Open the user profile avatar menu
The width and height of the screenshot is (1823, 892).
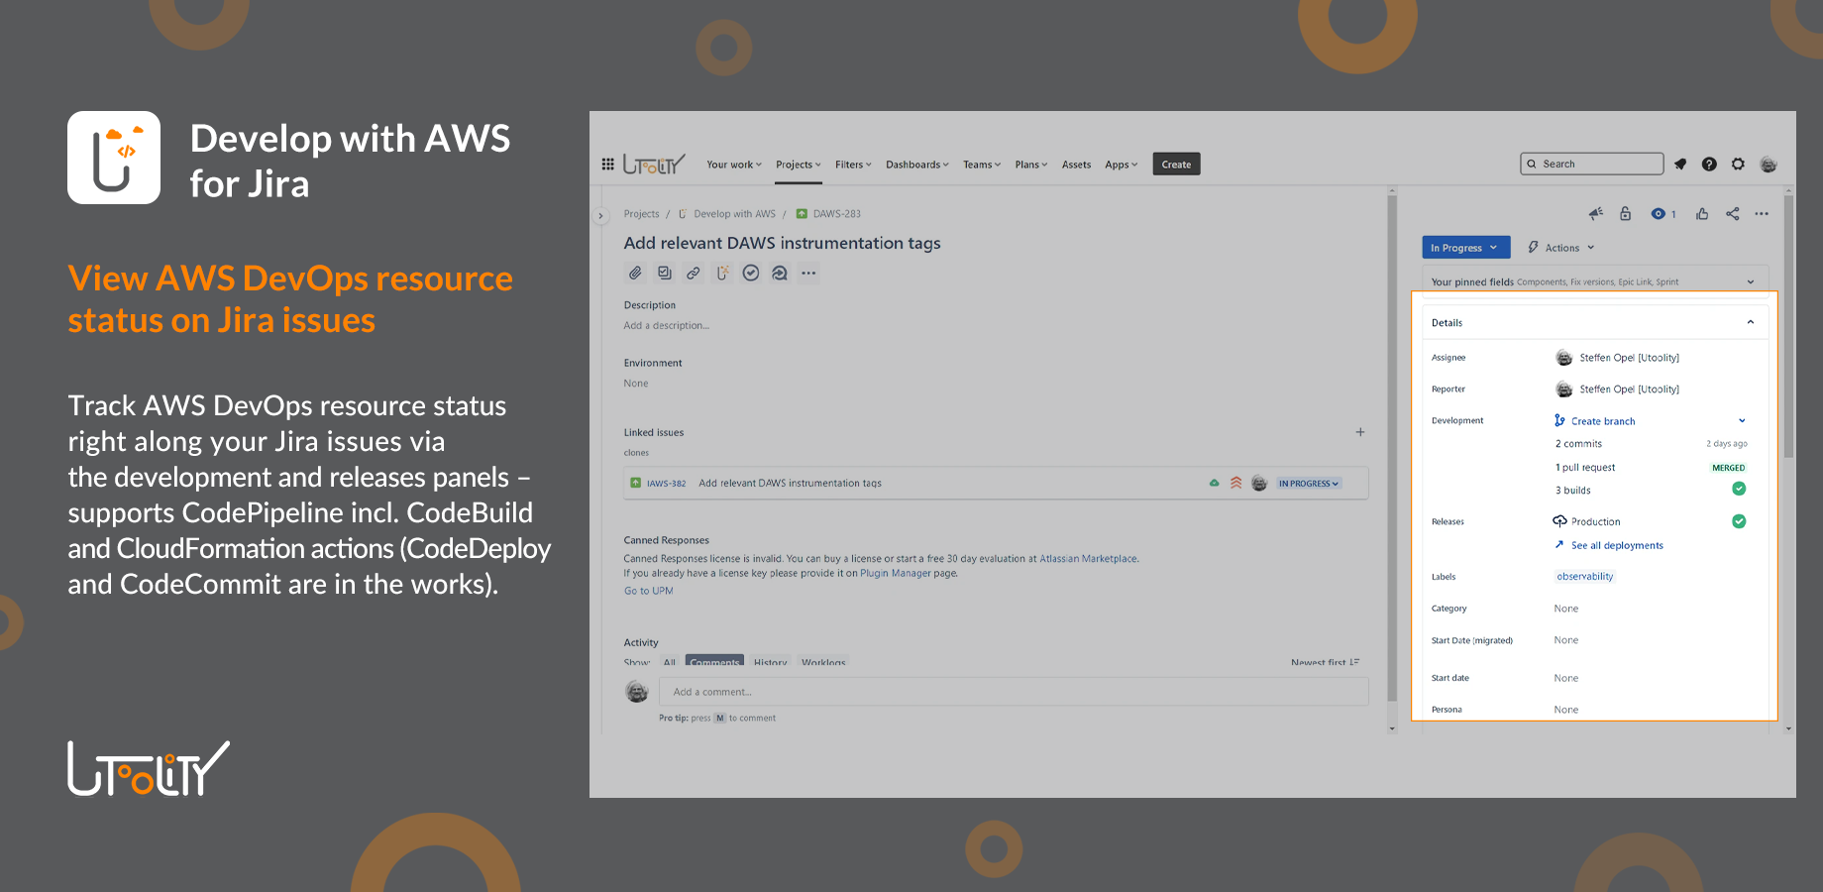(1769, 165)
